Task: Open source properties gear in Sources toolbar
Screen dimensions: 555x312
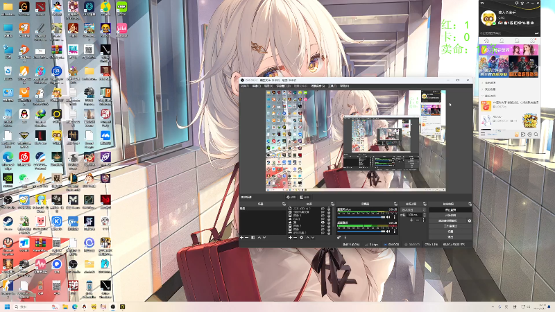Action: [x=302, y=237]
